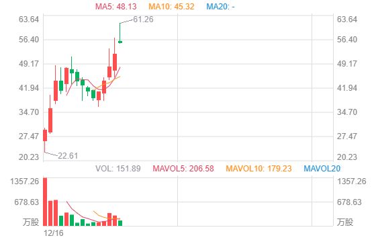The width and height of the screenshot is (376, 242).
Task: Click the left axis 56.40 price label
Action: (29, 40)
